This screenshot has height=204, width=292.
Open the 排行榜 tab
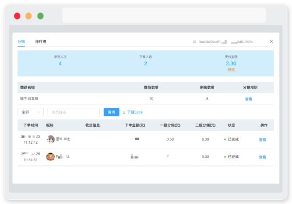click(x=41, y=41)
